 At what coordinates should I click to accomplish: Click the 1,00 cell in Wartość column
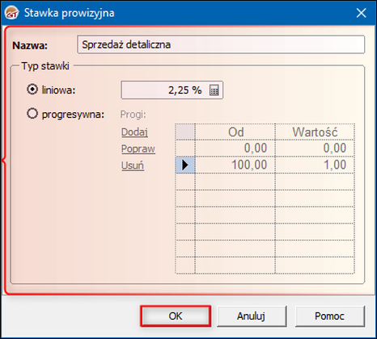(315, 165)
